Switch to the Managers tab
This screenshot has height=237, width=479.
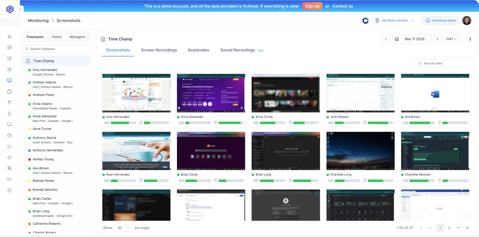(x=77, y=37)
